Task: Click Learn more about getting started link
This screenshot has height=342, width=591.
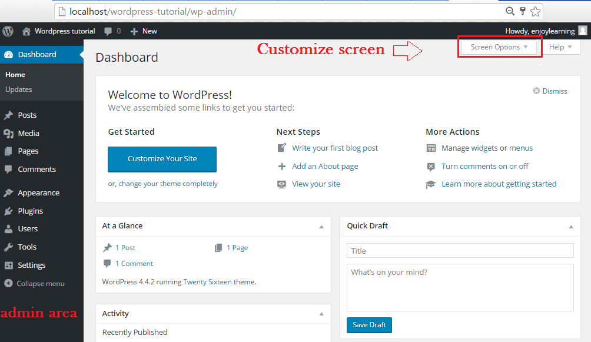Action: pos(499,184)
